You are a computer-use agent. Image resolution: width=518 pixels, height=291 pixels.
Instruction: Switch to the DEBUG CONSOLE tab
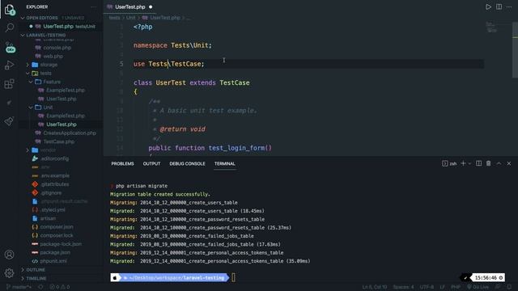pos(187,163)
